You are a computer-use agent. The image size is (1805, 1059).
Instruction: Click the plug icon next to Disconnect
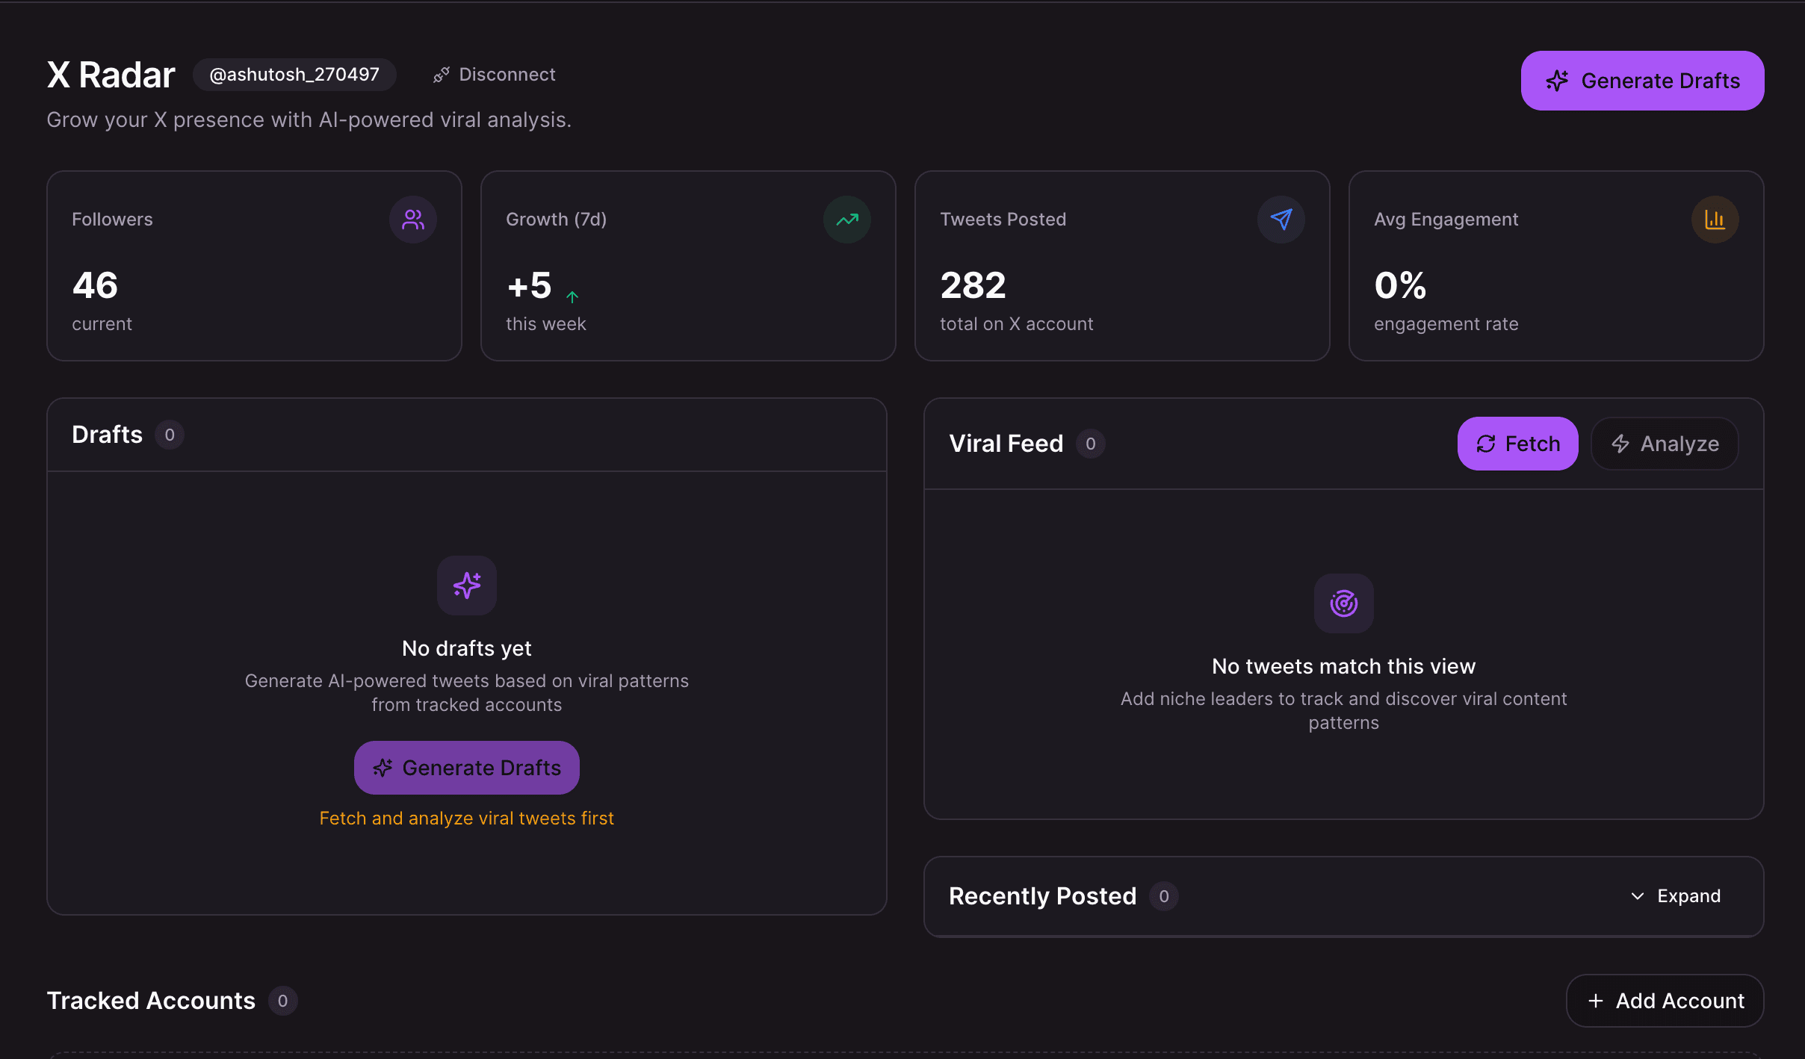coord(442,74)
